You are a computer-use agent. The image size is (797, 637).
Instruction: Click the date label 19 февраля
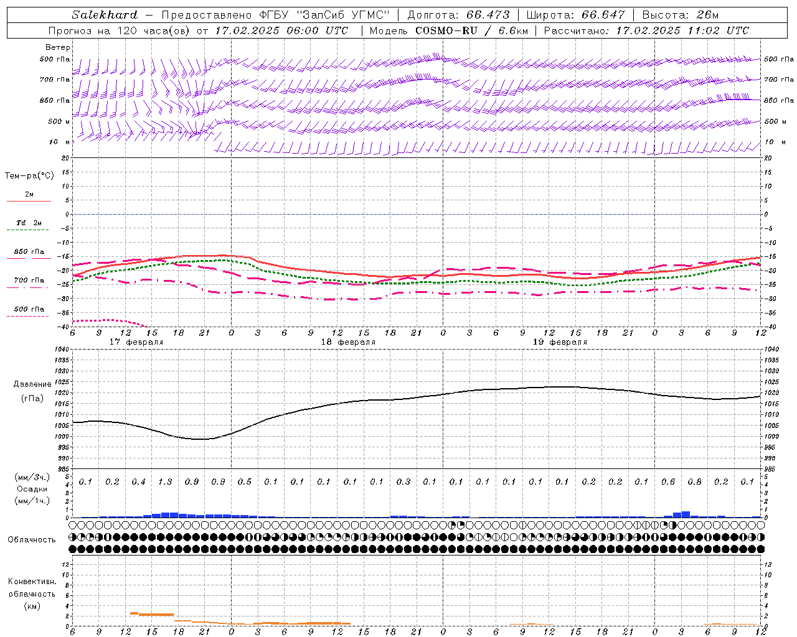pyautogui.click(x=560, y=342)
